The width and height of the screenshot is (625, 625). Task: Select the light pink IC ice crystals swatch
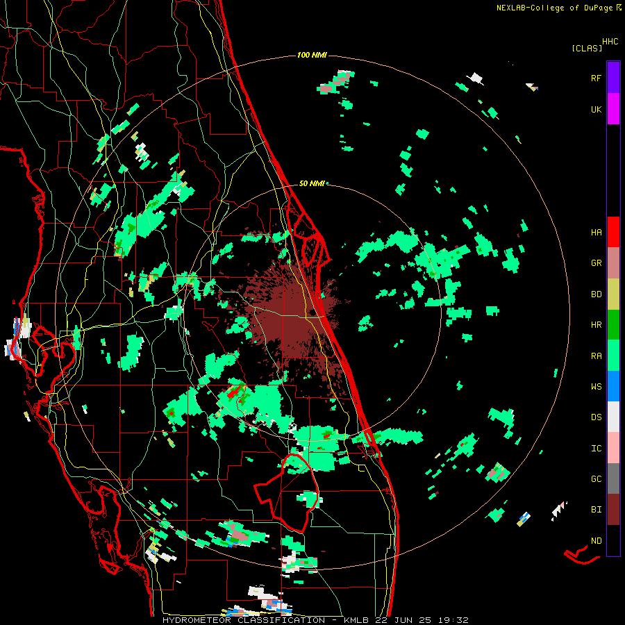pyautogui.click(x=613, y=448)
